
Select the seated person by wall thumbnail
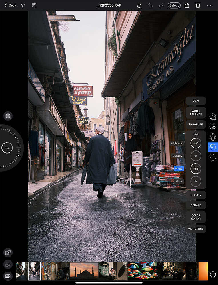(x=107, y=271)
